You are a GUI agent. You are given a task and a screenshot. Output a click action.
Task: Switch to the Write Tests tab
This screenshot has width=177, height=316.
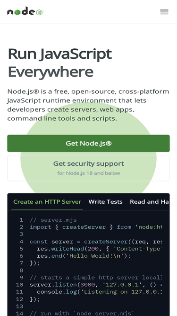pyautogui.click(x=105, y=202)
